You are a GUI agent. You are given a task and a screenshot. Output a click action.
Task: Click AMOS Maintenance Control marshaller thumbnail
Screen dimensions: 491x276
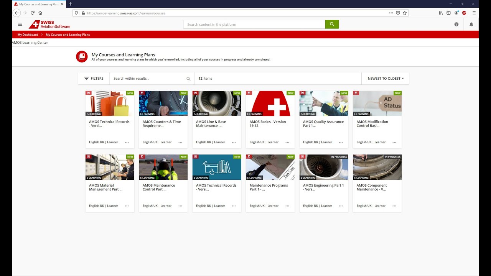163,167
